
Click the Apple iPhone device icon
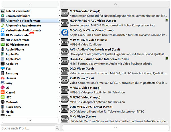(x=3, y=49)
